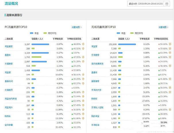Open 淘宝海外 source link

tap(9, 107)
